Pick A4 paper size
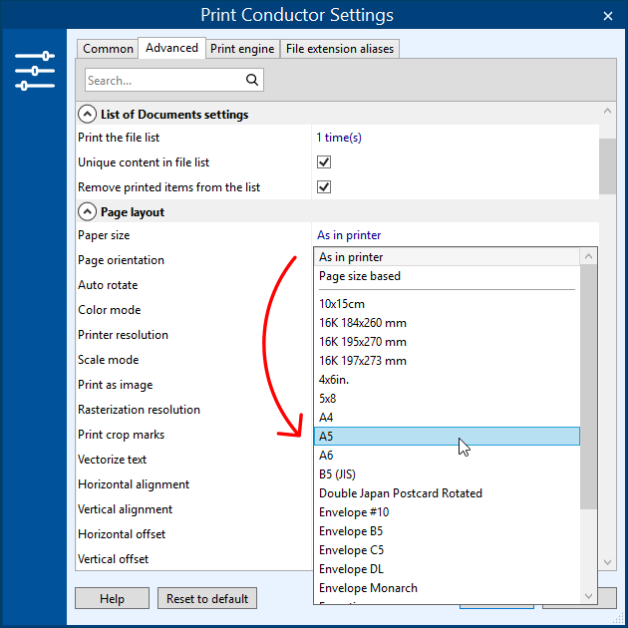 447,418
